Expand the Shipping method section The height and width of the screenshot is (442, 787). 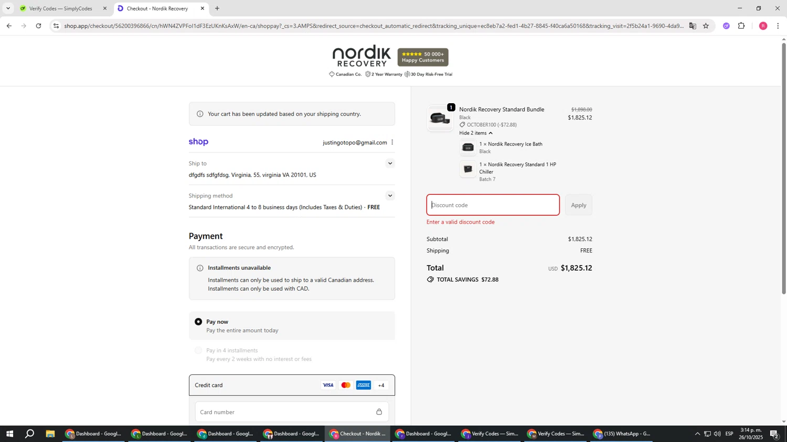pyautogui.click(x=390, y=196)
